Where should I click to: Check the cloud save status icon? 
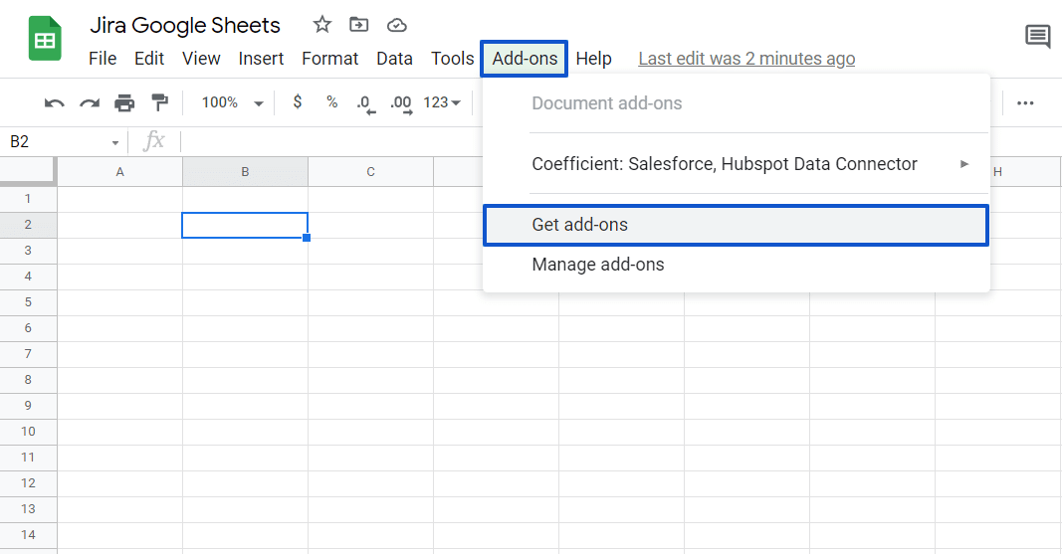[396, 26]
